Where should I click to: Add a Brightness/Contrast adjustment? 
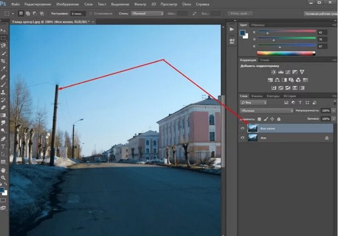pyautogui.click(x=273, y=72)
